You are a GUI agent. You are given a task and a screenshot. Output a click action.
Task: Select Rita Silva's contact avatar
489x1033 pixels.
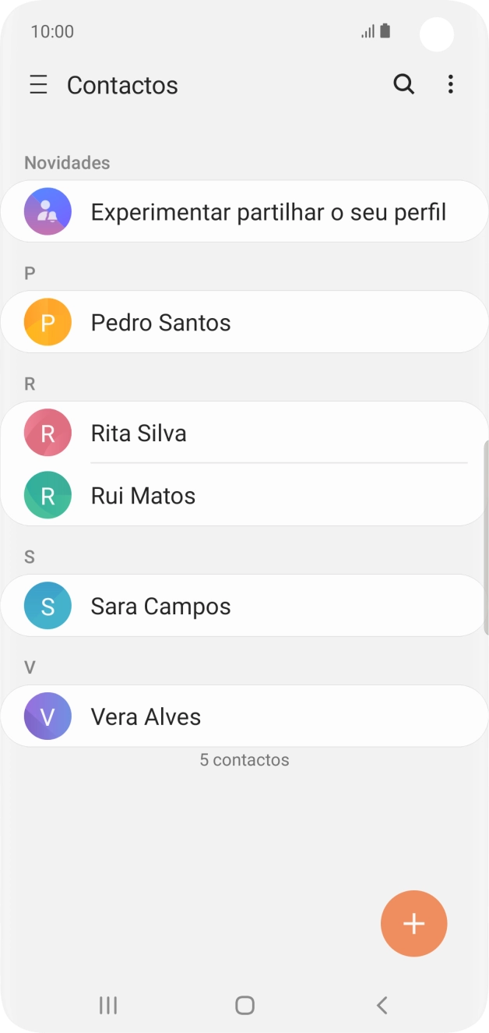click(47, 432)
